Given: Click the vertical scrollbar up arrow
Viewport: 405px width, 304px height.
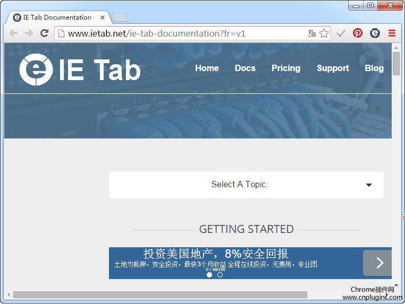Looking at the screenshot, I should 396,48.
